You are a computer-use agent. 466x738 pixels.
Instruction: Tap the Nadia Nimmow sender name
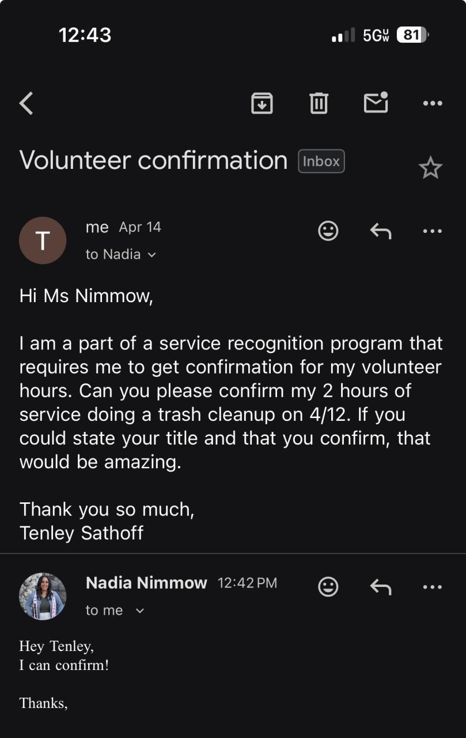coord(146,583)
